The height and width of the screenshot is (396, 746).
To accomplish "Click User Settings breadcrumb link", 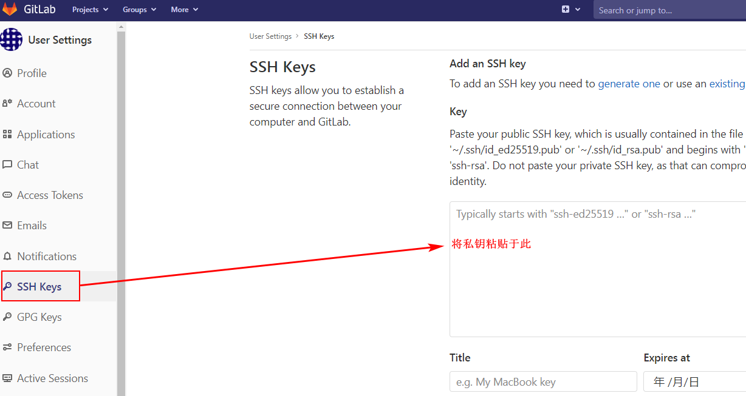I will (x=270, y=36).
